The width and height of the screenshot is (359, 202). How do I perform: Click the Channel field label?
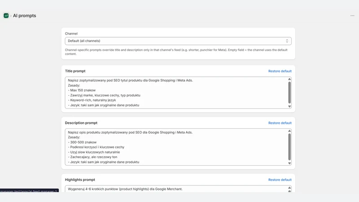(x=71, y=33)
